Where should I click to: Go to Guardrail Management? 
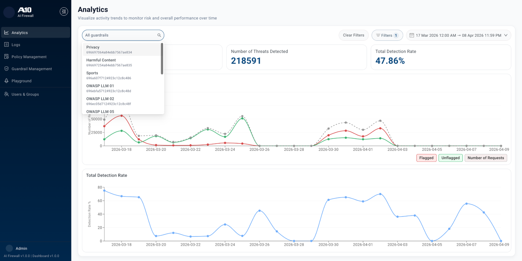coord(32,69)
